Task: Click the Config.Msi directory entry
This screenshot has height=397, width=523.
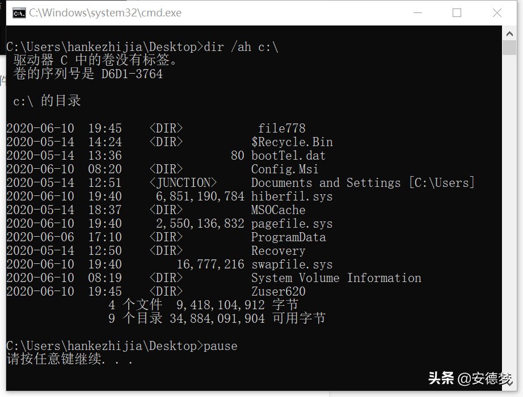Action: coord(285,169)
